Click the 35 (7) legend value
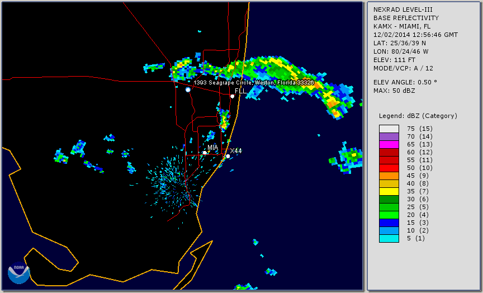Screen dimensions: 483x293 tap(418, 191)
